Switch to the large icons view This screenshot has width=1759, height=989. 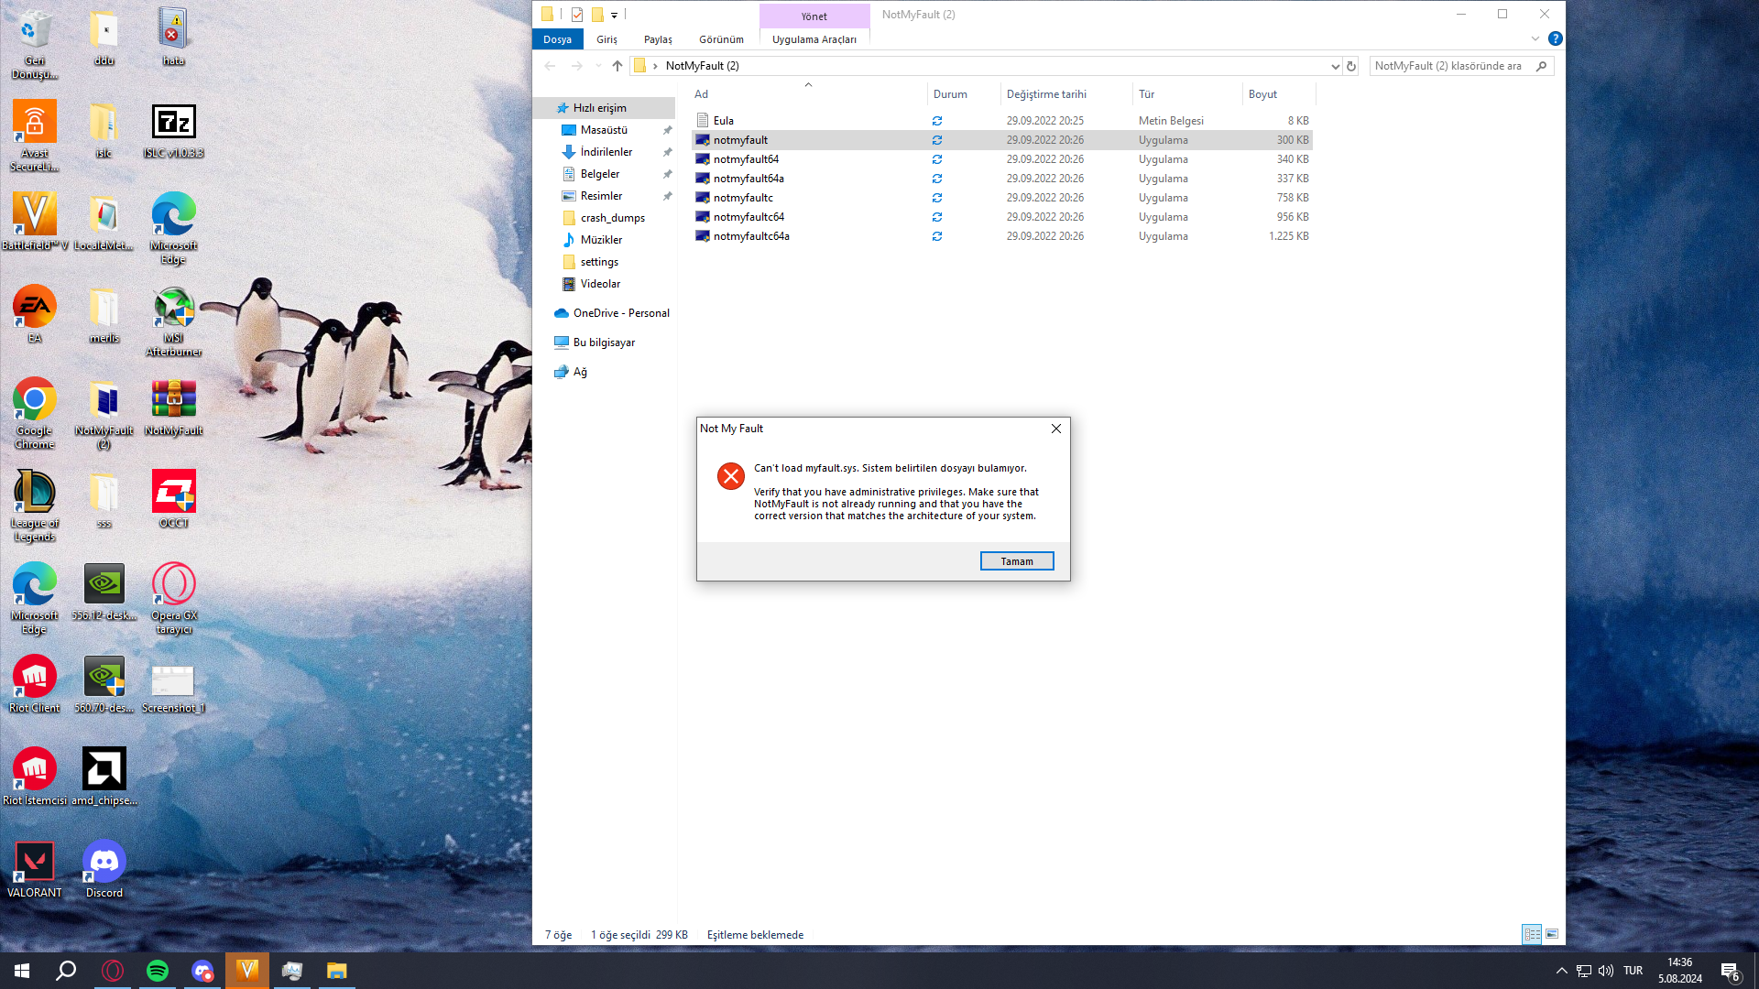point(1552,934)
